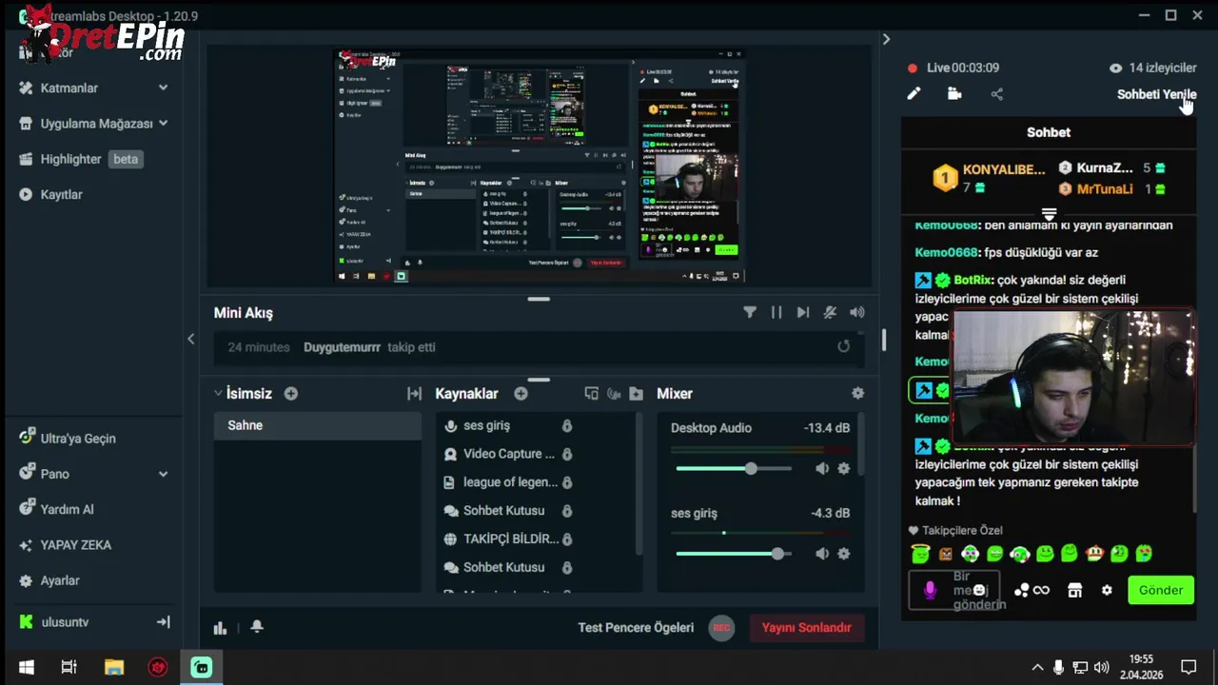Viewport: 1218px width, 685px height.
Task: Add a new source with Kaynaklar plus icon
Action: pyautogui.click(x=521, y=393)
